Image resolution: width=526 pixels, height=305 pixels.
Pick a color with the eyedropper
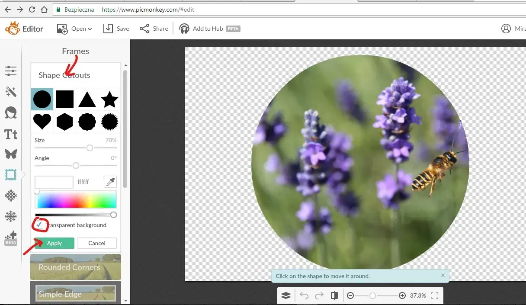coord(110,182)
